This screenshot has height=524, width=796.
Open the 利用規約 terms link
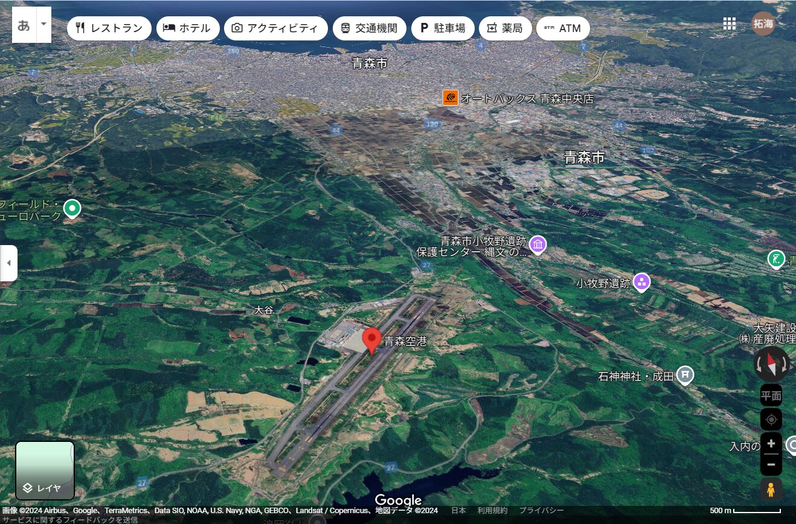[492, 511]
